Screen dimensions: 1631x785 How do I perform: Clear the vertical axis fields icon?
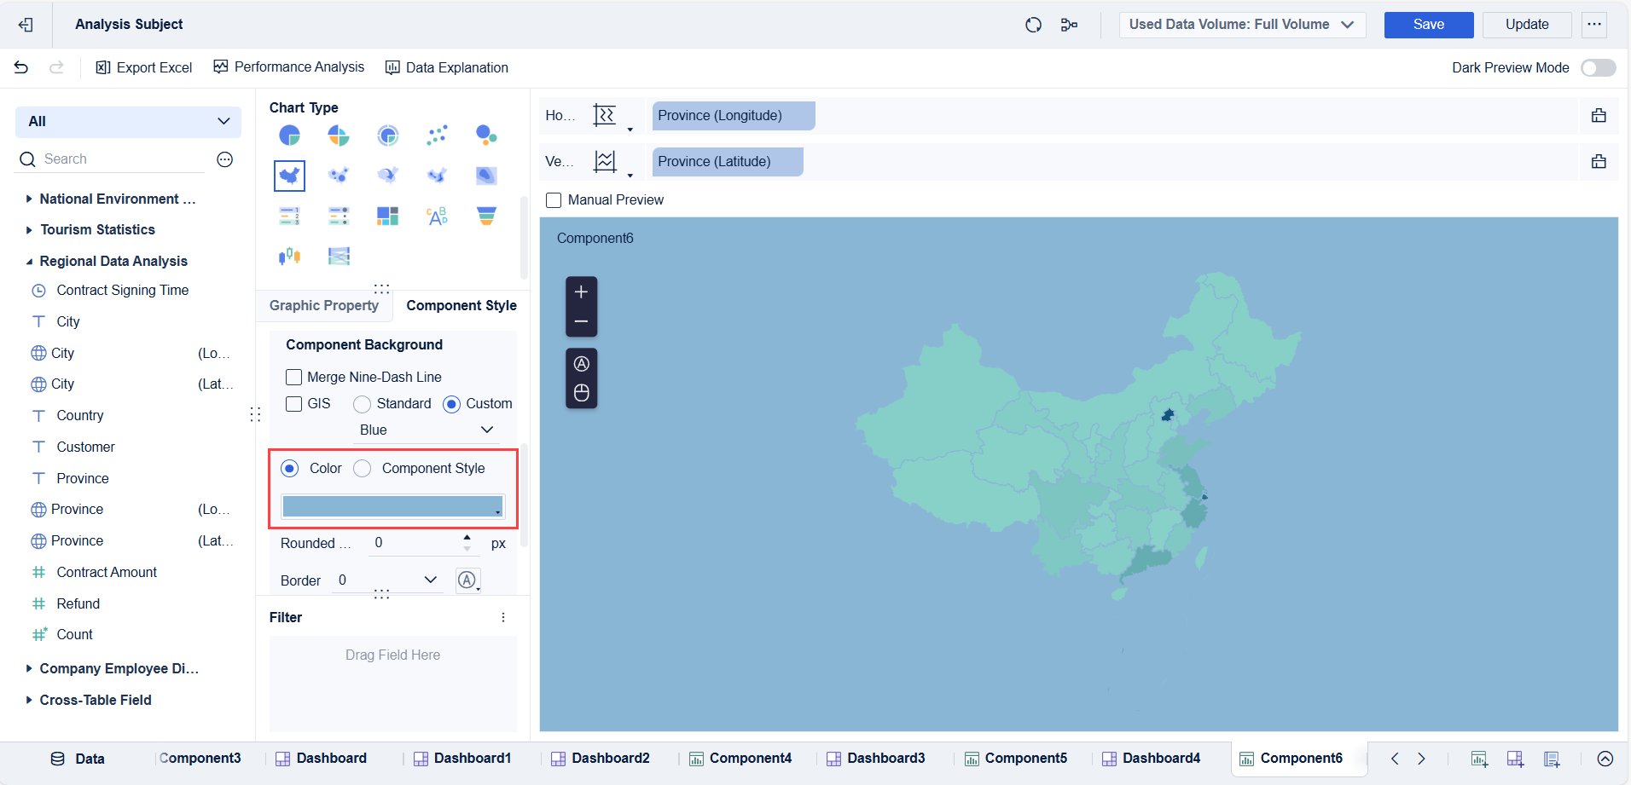click(x=1599, y=161)
